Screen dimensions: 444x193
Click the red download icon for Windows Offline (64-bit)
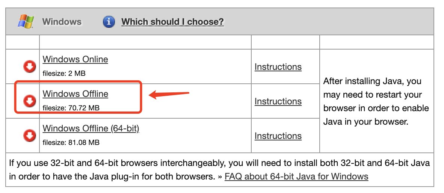[x=29, y=136]
